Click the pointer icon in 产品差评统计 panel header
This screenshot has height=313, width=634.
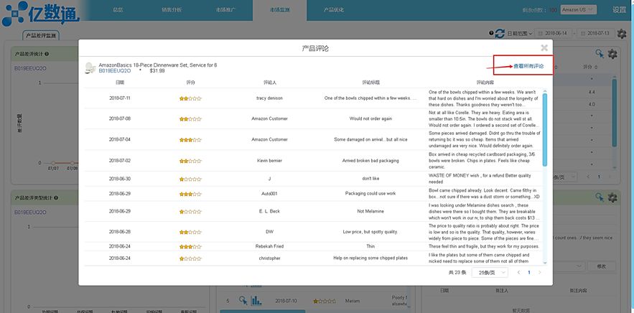point(600,53)
